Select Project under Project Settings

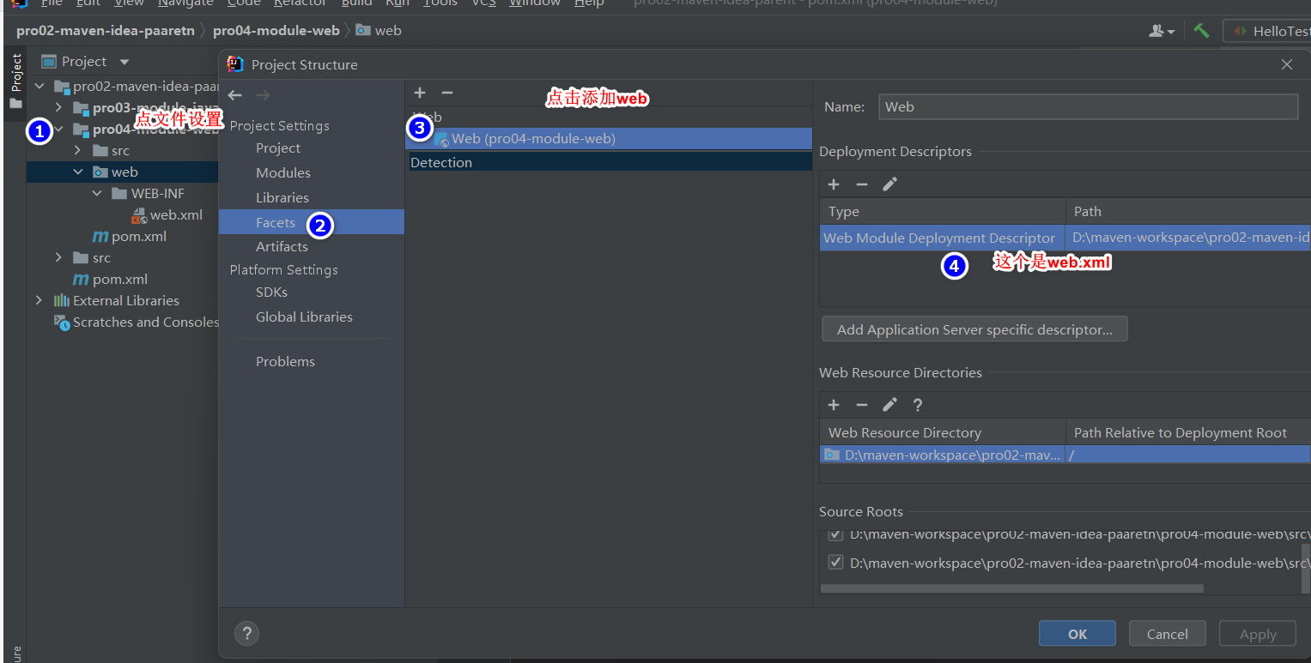(x=278, y=148)
